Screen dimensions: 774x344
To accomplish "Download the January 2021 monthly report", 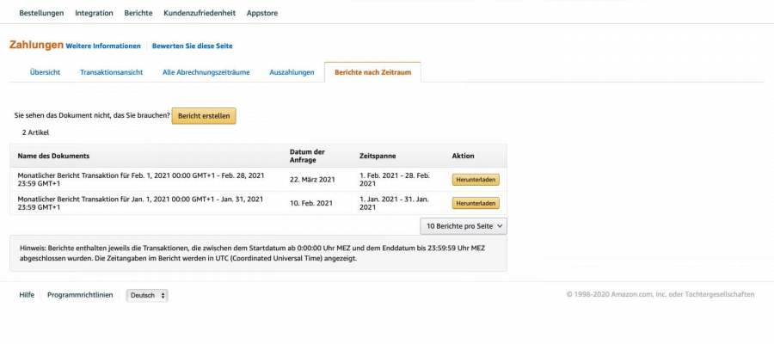I will click(476, 203).
